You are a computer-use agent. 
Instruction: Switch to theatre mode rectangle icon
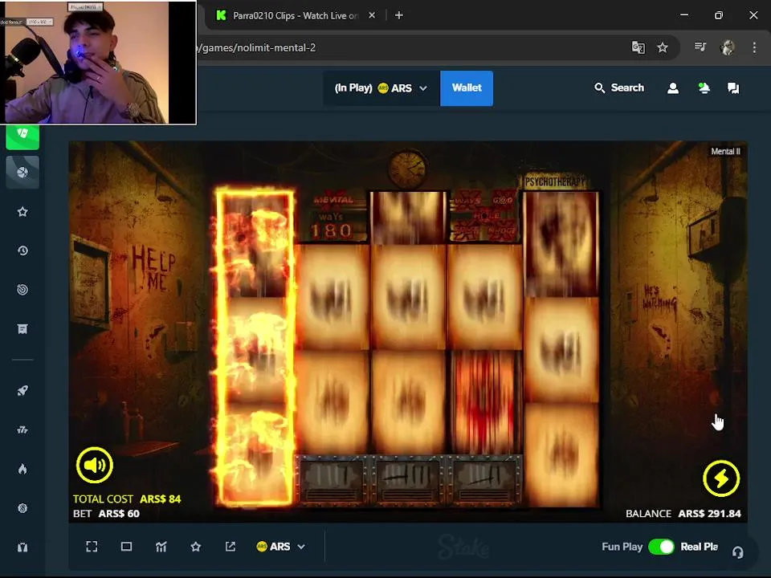tap(126, 547)
